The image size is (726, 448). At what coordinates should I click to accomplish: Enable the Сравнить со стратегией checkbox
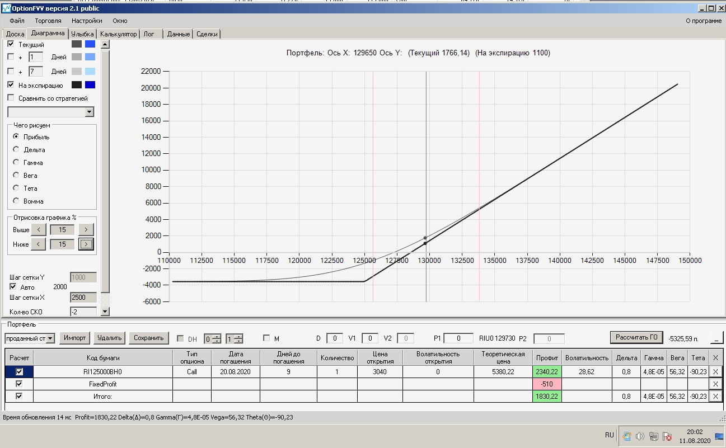point(11,98)
